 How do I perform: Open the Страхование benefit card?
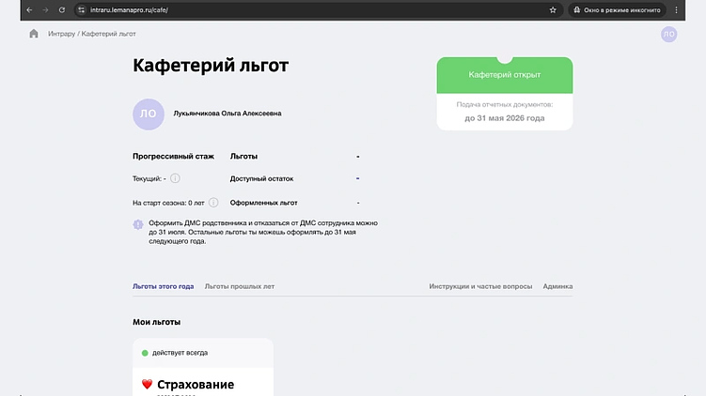pos(203,367)
